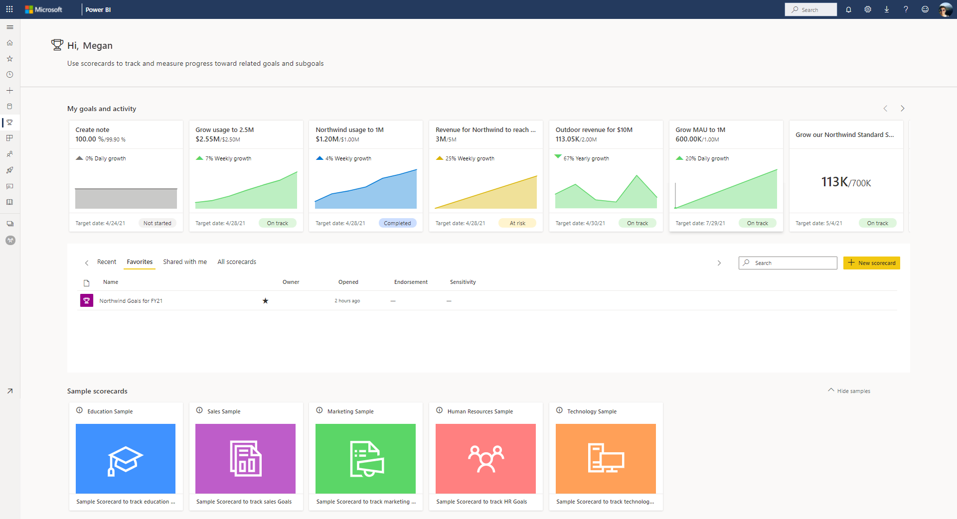
Task: Open the Create note goal card
Action: pos(126,176)
